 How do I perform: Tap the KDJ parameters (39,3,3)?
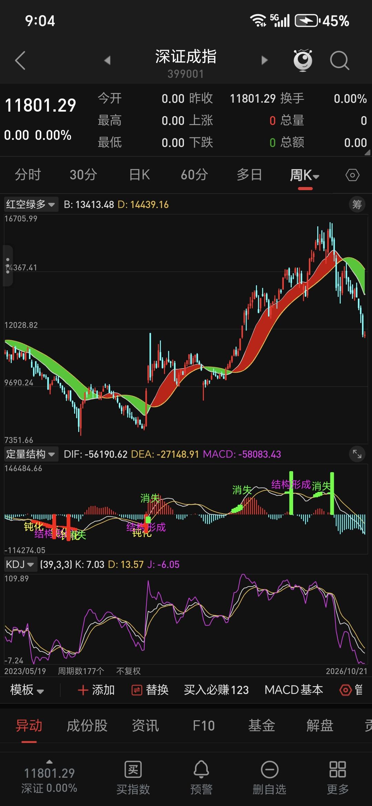[x=56, y=565]
